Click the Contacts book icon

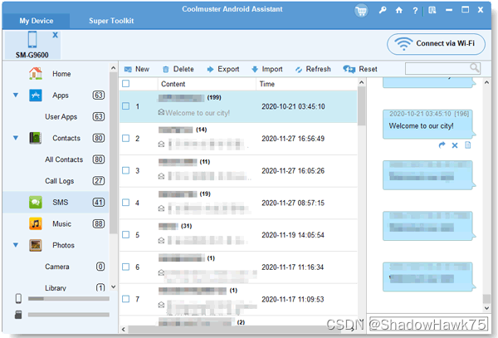(x=36, y=138)
